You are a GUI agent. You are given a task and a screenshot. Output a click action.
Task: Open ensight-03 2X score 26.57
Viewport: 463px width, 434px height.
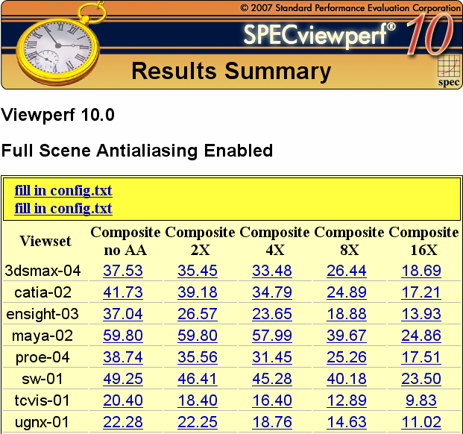coord(198,314)
